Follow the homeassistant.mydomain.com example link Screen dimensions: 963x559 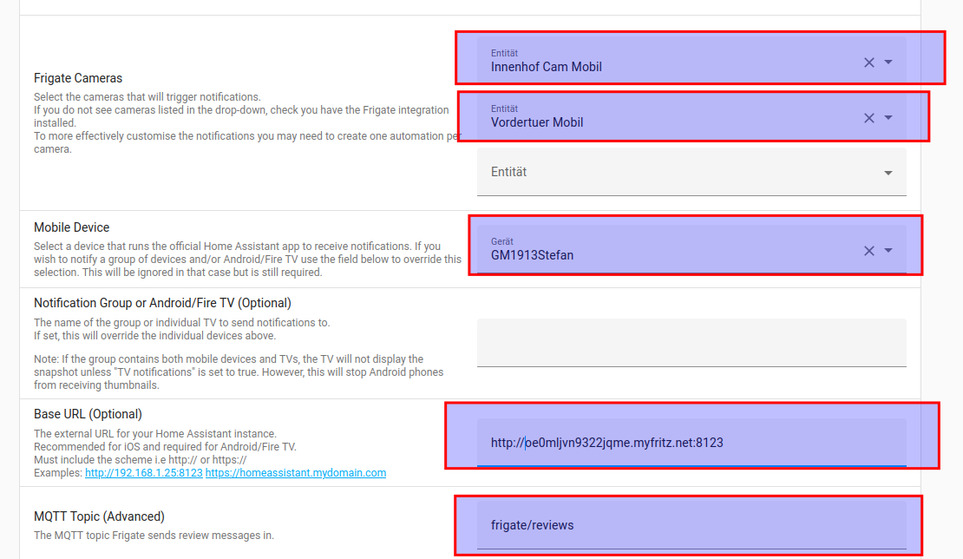point(296,473)
